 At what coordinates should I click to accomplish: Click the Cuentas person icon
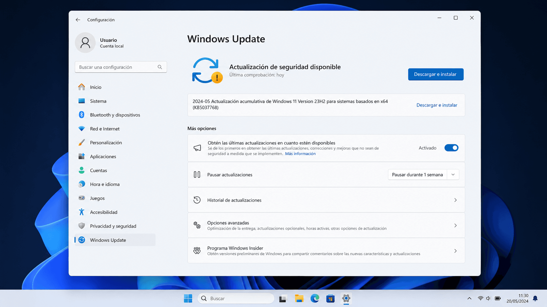point(81,170)
